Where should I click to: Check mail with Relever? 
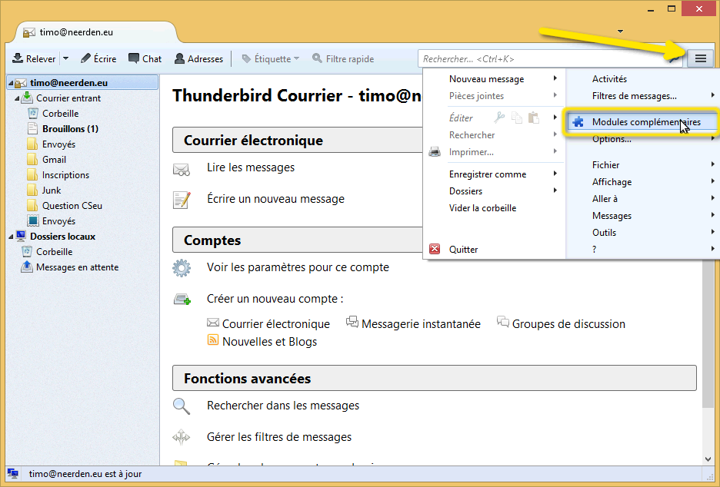(36, 58)
